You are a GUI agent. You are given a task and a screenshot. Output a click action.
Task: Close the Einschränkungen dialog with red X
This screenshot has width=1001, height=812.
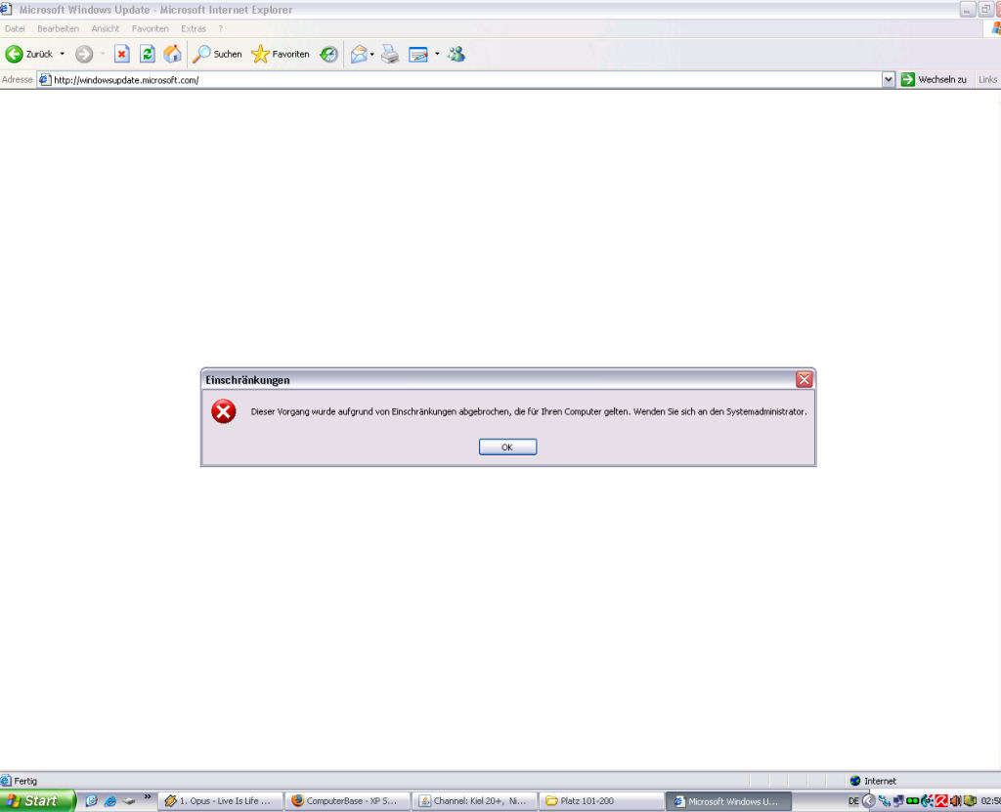click(x=804, y=379)
